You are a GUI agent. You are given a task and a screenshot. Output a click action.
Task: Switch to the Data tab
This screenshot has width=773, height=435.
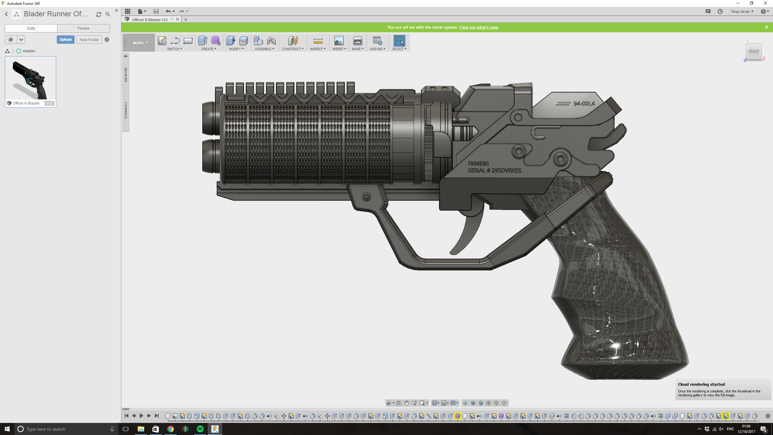pyautogui.click(x=31, y=28)
